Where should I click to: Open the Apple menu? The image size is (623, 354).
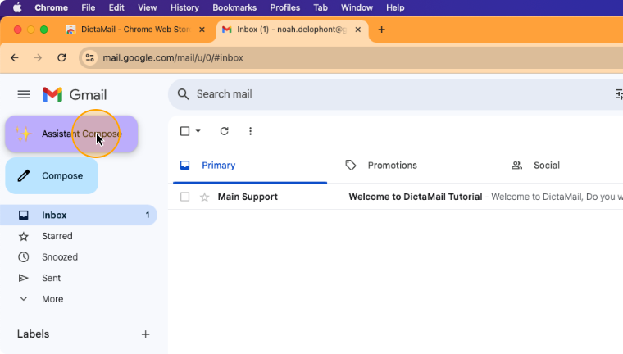pos(17,7)
